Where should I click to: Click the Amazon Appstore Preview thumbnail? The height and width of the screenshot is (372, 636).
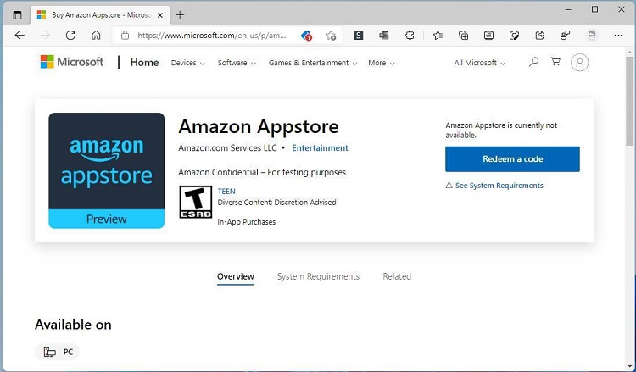pos(107,170)
